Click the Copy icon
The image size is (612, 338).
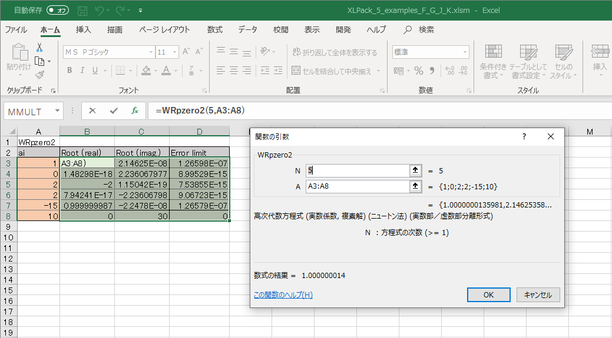click(39, 61)
